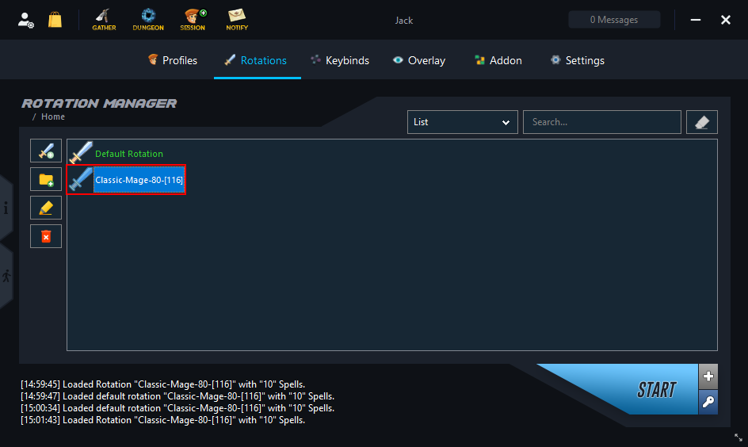Switch to the Addon tab
The height and width of the screenshot is (447, 748).
click(498, 60)
